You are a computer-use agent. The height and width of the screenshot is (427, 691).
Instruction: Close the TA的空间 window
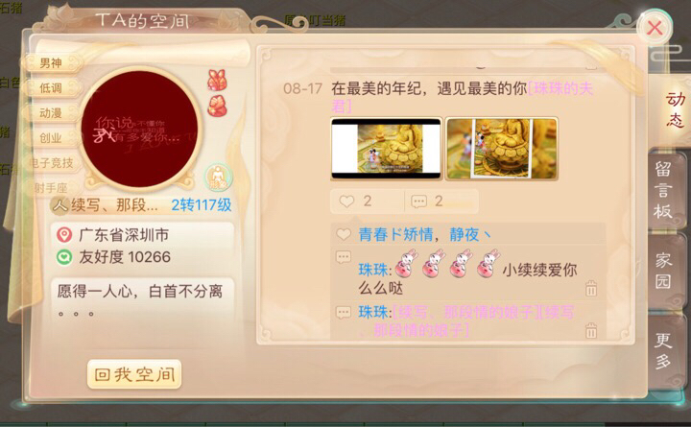coord(655,28)
